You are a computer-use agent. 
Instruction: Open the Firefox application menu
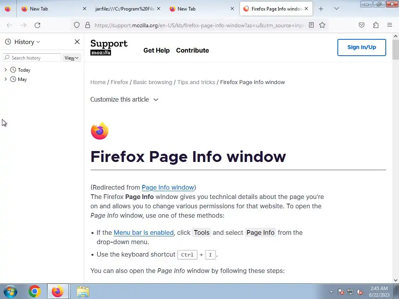[x=389, y=25]
